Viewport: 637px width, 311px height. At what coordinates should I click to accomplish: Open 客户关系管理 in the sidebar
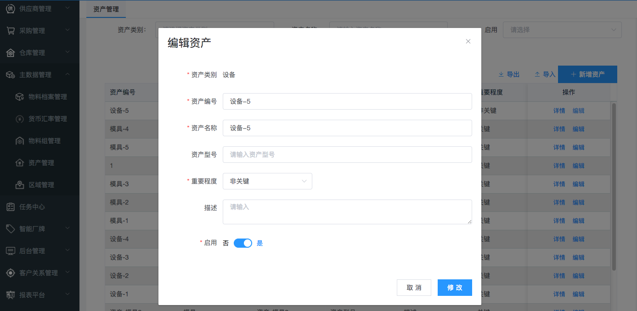[39, 273]
